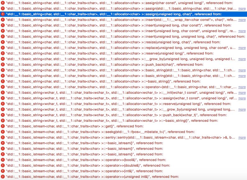
Task: Open 'more' link on the operator= row
Action: [x=242, y=87]
